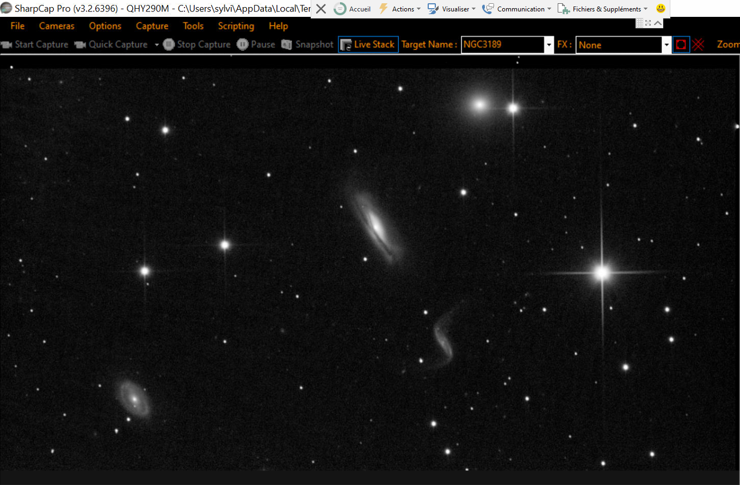Take a Snapshot
Image resolution: width=740 pixels, height=485 pixels.
(x=307, y=45)
